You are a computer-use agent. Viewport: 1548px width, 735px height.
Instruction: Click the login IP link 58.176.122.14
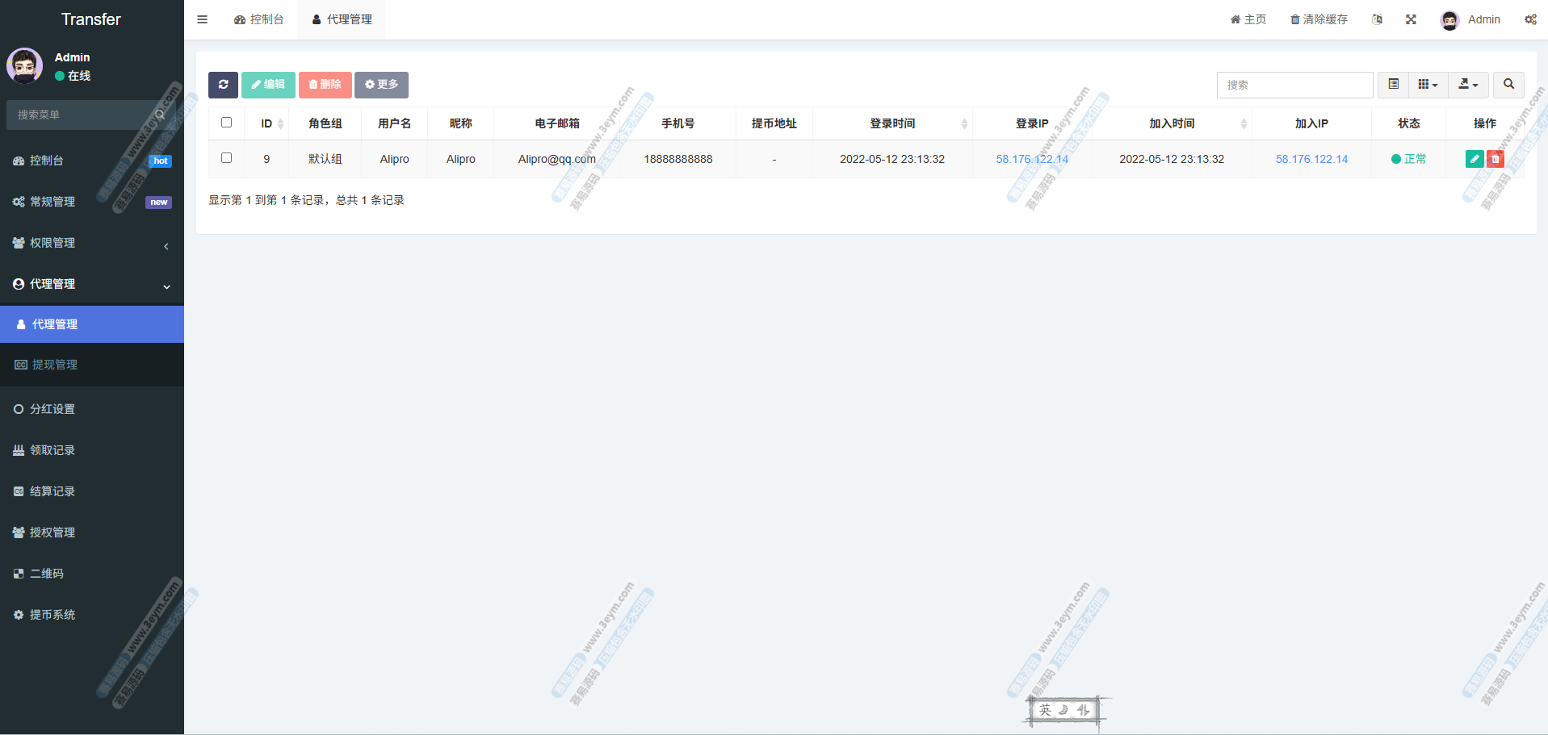(1031, 159)
